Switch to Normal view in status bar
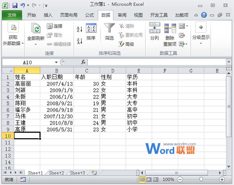The image size is (234, 185). [142, 180]
